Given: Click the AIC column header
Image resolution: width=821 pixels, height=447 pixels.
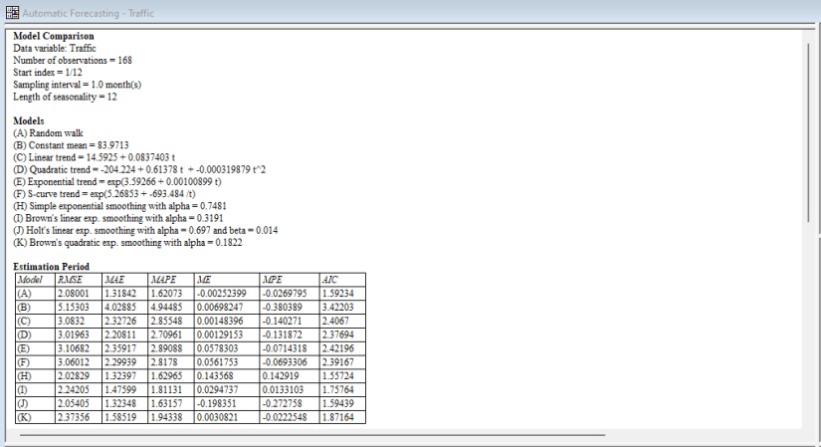Looking at the screenshot, I should pyautogui.click(x=331, y=281).
